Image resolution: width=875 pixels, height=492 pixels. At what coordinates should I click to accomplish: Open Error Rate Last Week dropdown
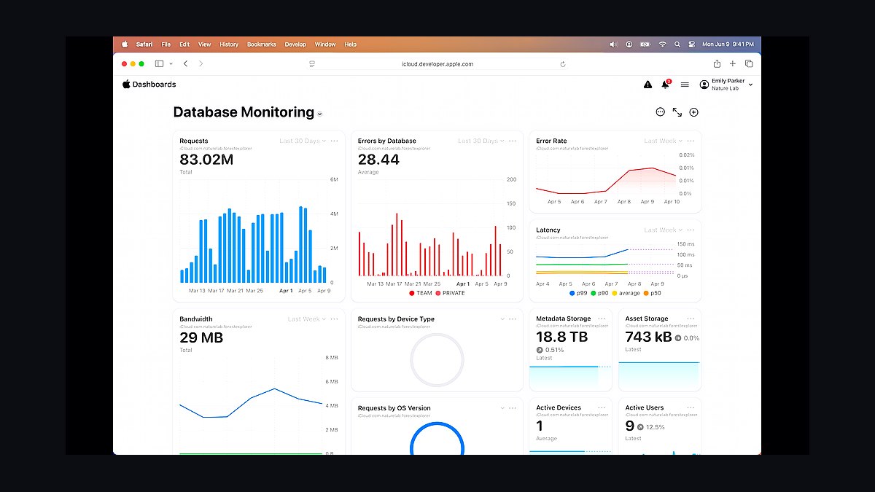(664, 141)
